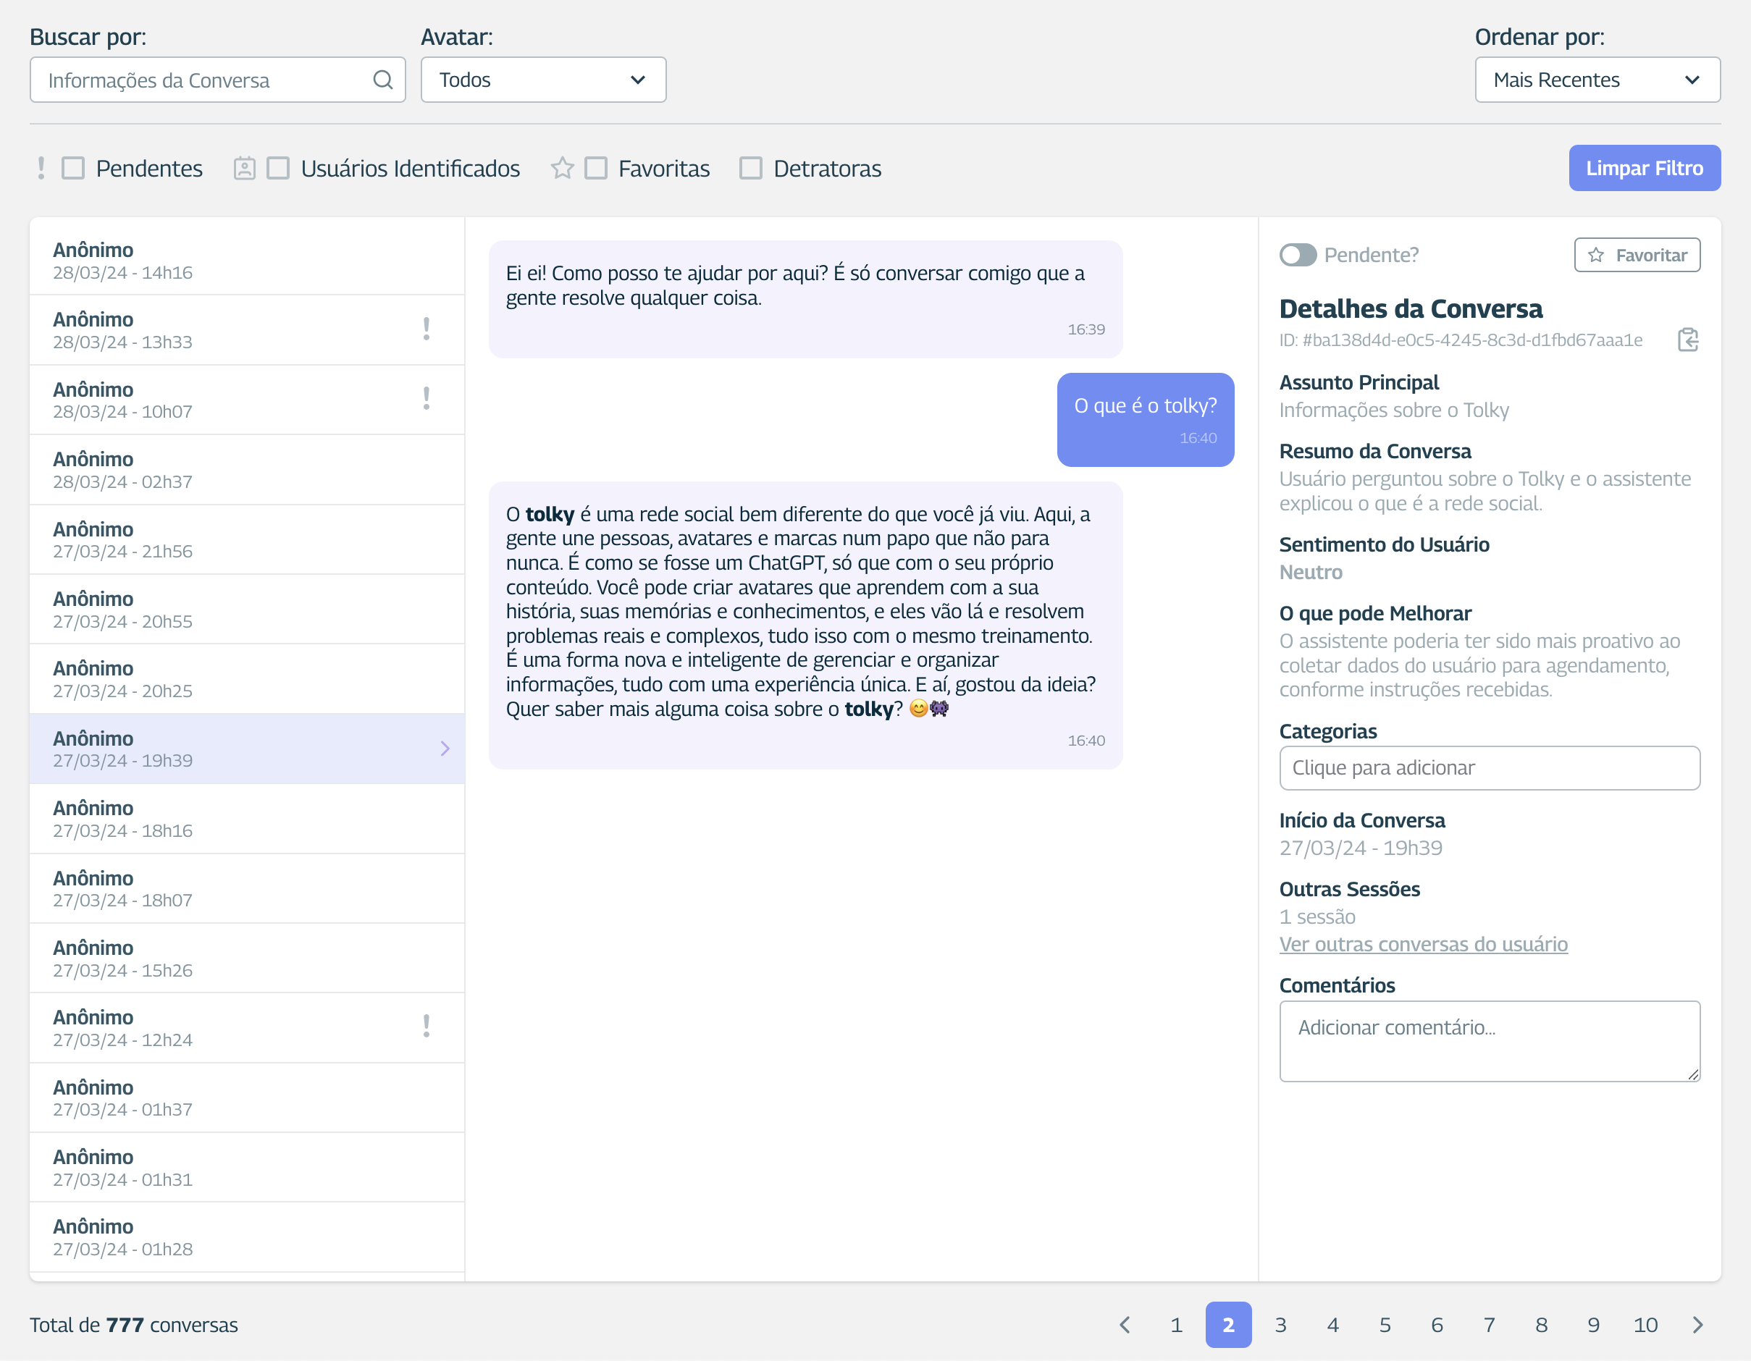
Task: Go to the previous page arrow
Action: coord(1125,1325)
